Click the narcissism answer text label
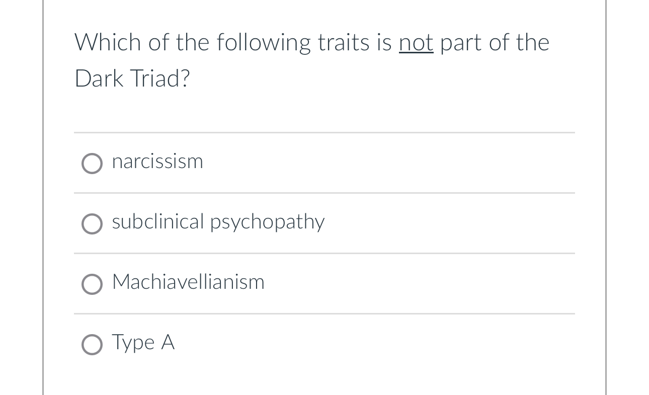Image resolution: width=649 pixels, height=395 pixels. 157,162
